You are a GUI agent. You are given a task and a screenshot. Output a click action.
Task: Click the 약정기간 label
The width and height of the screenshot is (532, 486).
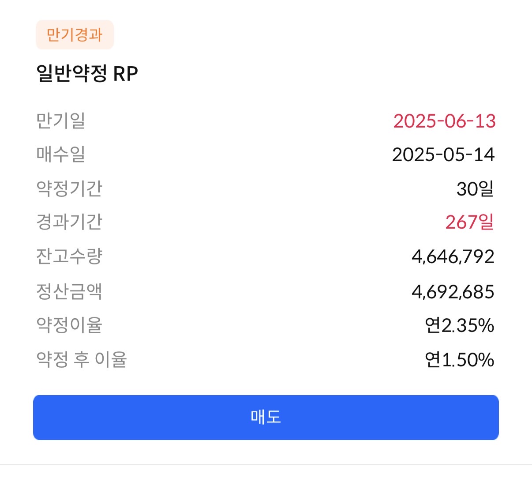point(69,188)
